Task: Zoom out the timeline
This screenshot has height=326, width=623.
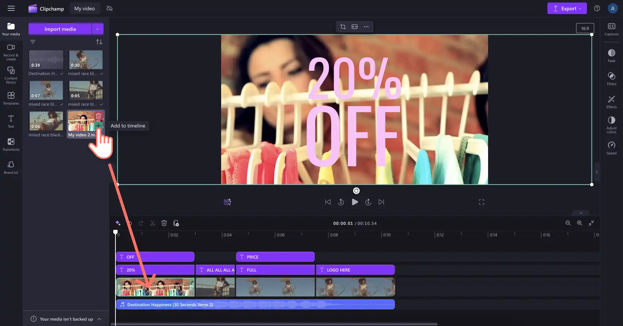Action: [x=568, y=223]
